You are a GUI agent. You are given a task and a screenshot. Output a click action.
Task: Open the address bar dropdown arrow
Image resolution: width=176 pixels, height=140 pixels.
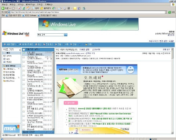click(x=166, y=12)
